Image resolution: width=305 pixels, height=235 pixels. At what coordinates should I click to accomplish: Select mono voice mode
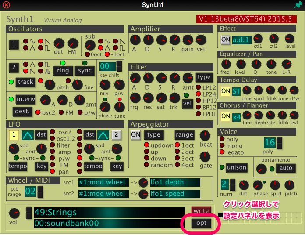tap(222, 145)
